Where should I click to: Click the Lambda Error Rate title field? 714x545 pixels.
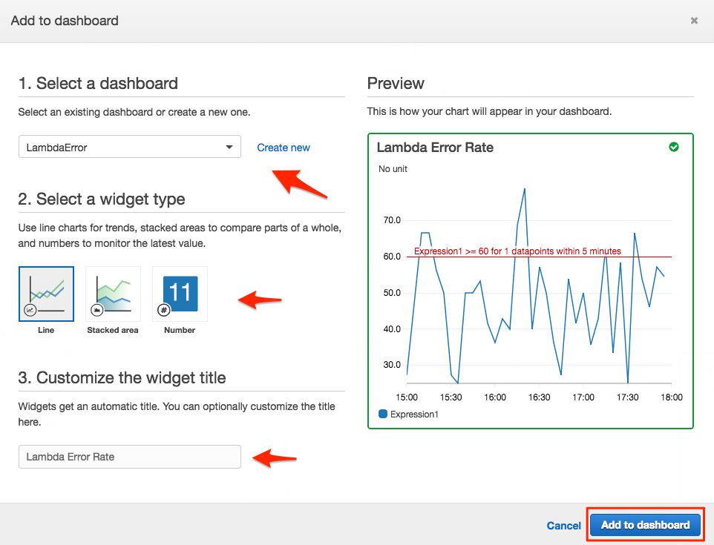click(x=130, y=457)
